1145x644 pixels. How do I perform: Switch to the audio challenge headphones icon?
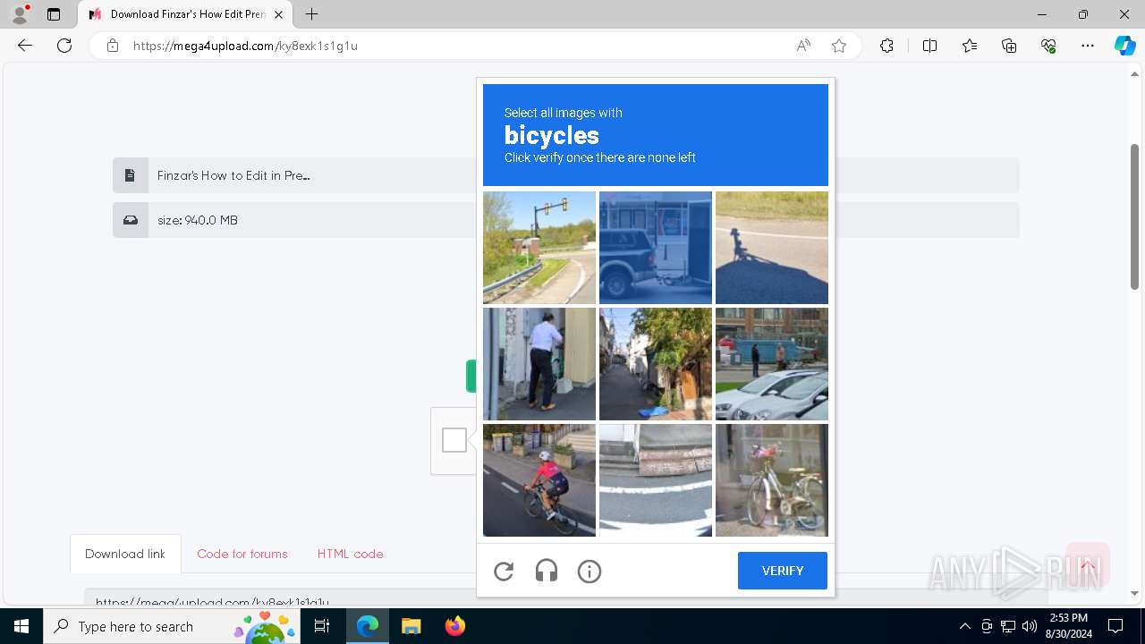point(547,572)
